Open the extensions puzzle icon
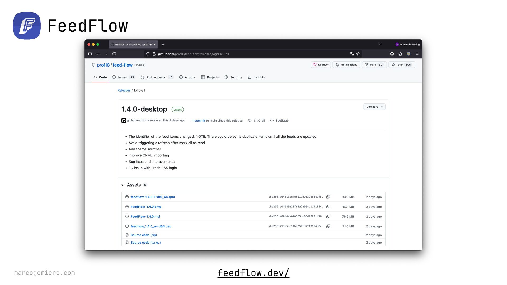507x285 pixels. click(400, 54)
